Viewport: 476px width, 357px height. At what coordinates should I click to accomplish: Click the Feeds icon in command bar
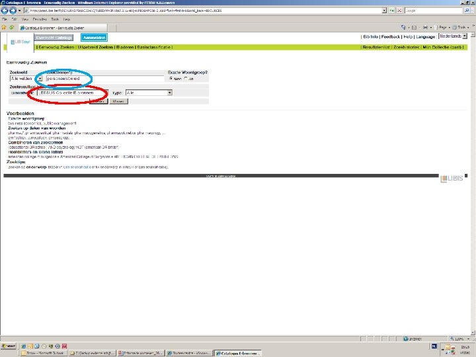[414, 27]
